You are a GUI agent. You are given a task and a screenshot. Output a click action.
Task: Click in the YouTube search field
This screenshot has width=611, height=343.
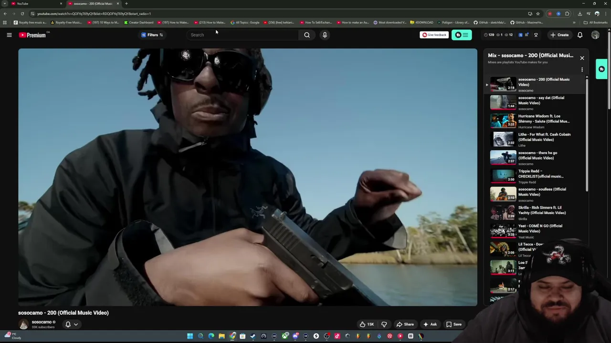click(243, 35)
